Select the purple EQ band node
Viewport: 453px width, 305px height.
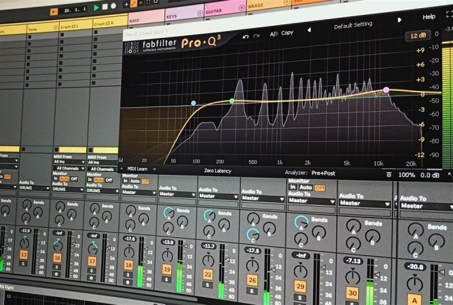(386, 90)
